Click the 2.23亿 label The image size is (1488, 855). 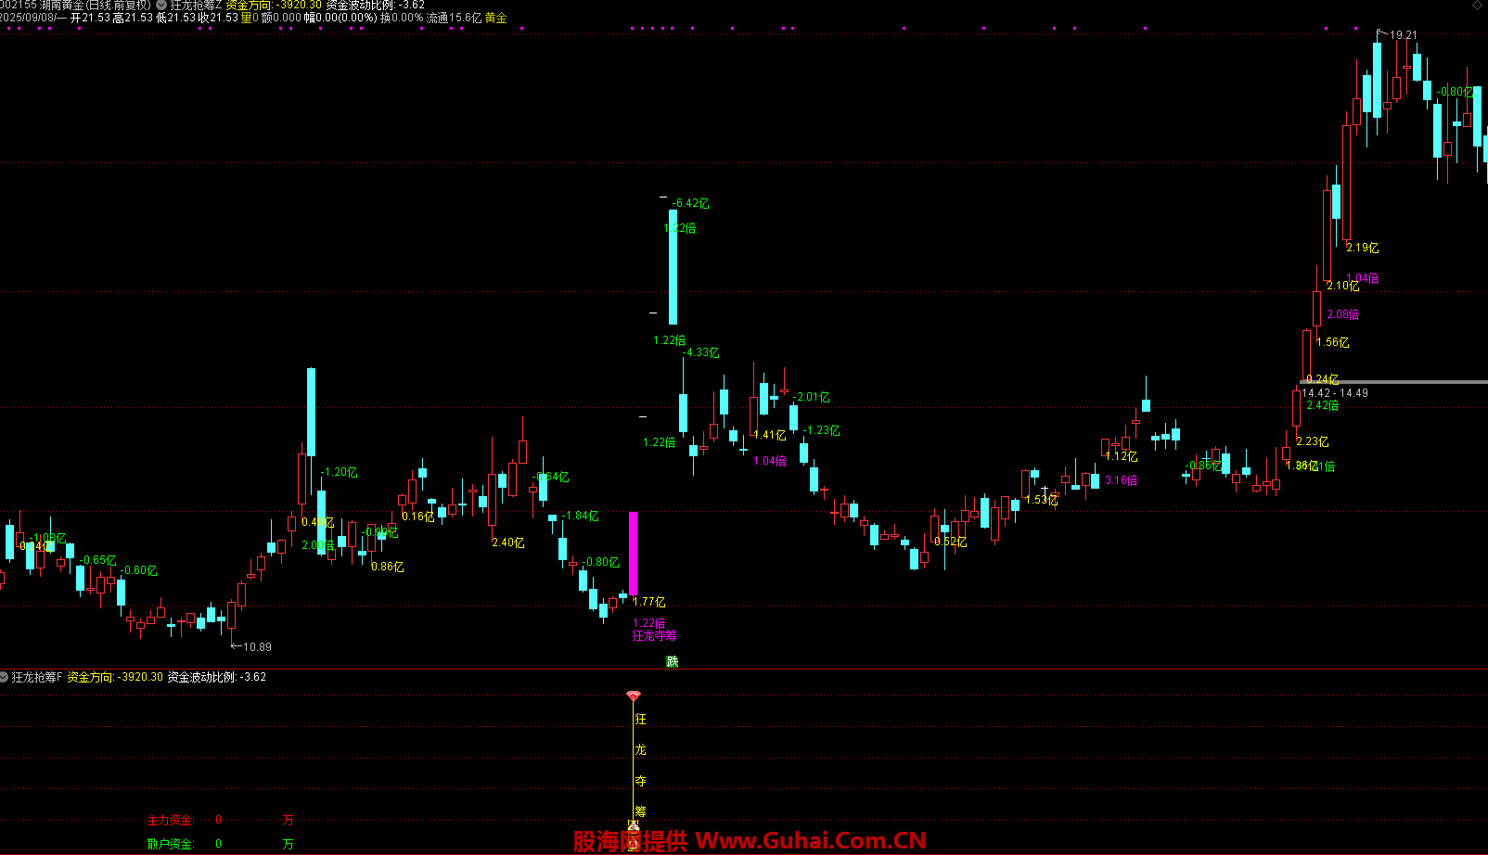point(1313,441)
